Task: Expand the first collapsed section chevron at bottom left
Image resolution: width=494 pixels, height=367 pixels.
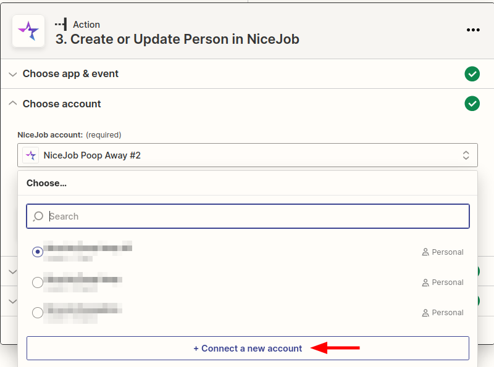Action: [13, 271]
